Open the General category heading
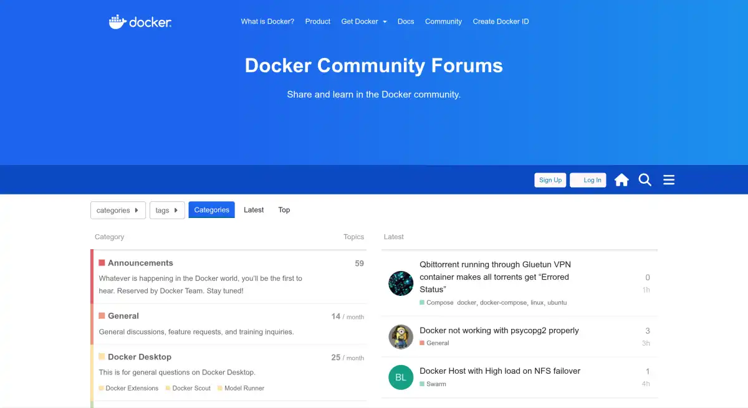This screenshot has height=408, width=748. click(x=123, y=316)
